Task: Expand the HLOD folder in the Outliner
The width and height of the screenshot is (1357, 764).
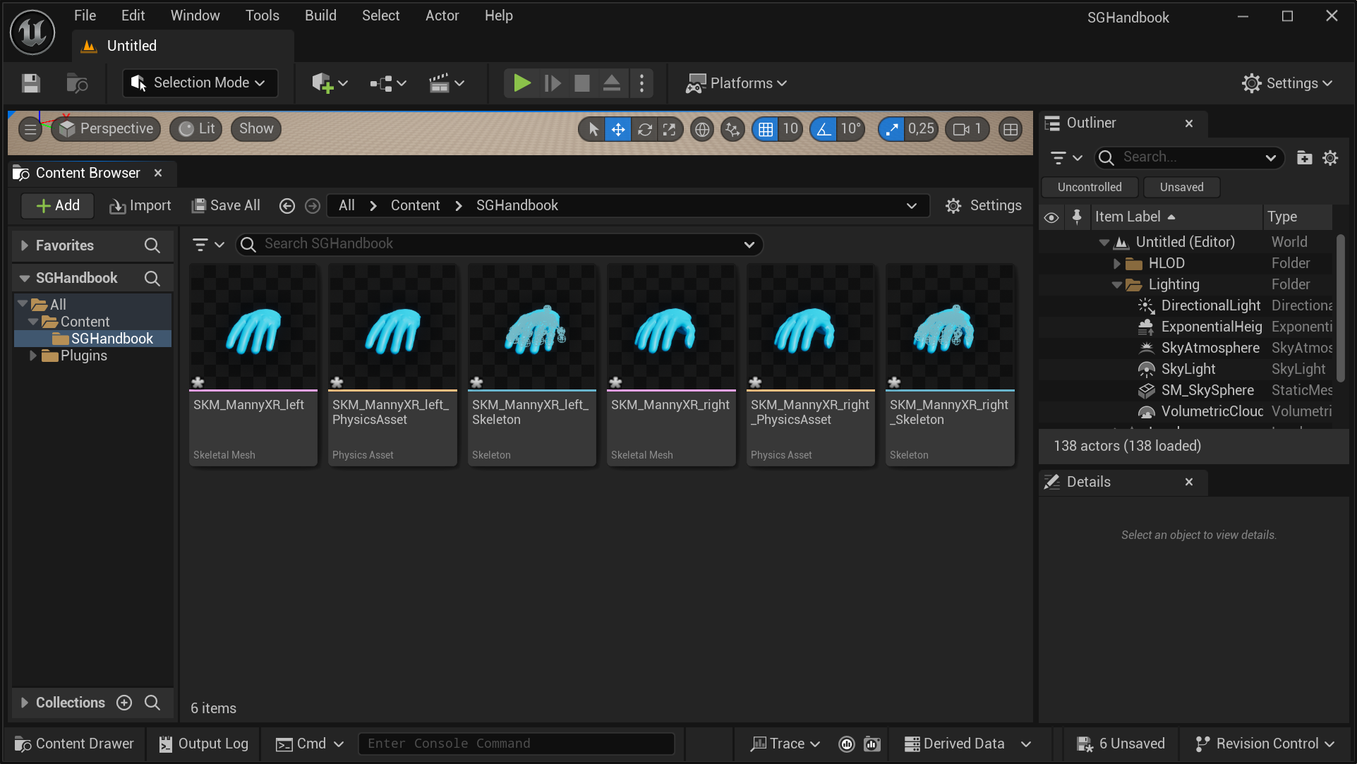Action: click(1116, 263)
